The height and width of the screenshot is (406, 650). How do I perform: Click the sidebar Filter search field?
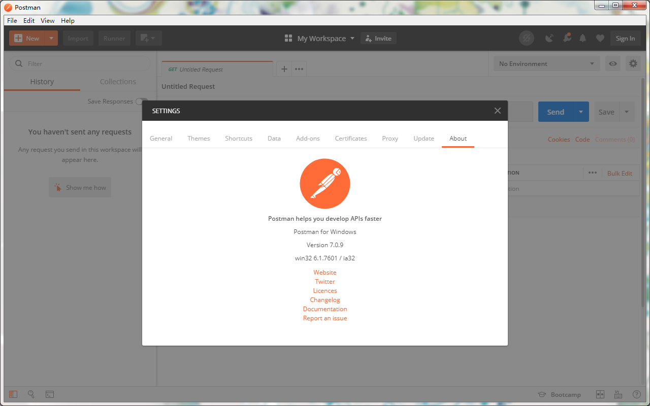80,63
